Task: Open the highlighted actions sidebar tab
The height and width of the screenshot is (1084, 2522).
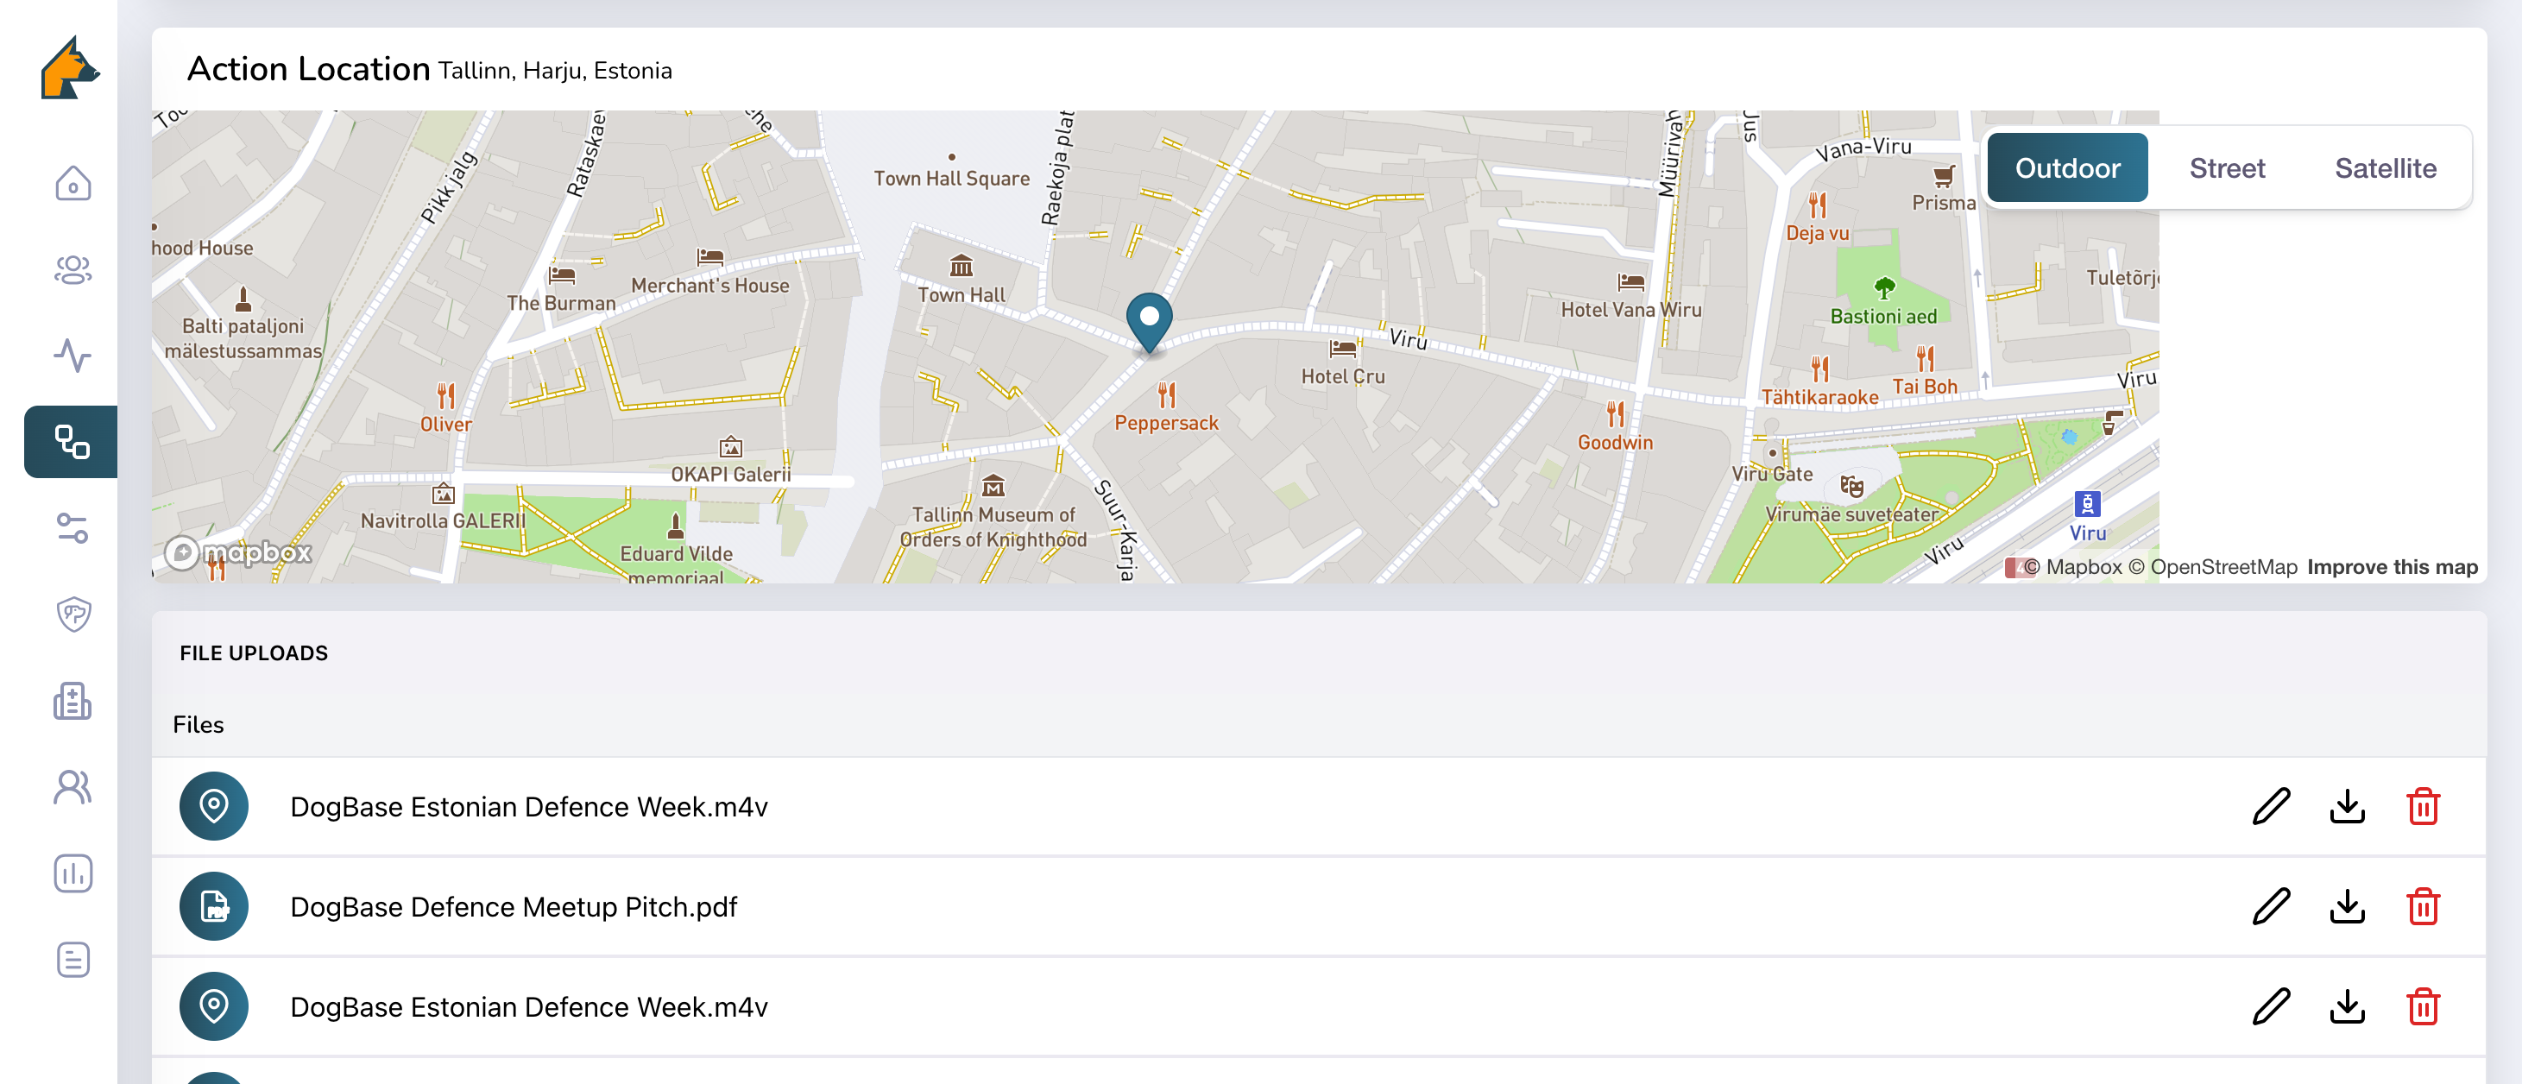Action: (73, 442)
